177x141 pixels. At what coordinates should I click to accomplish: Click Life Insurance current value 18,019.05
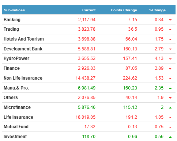(85, 117)
